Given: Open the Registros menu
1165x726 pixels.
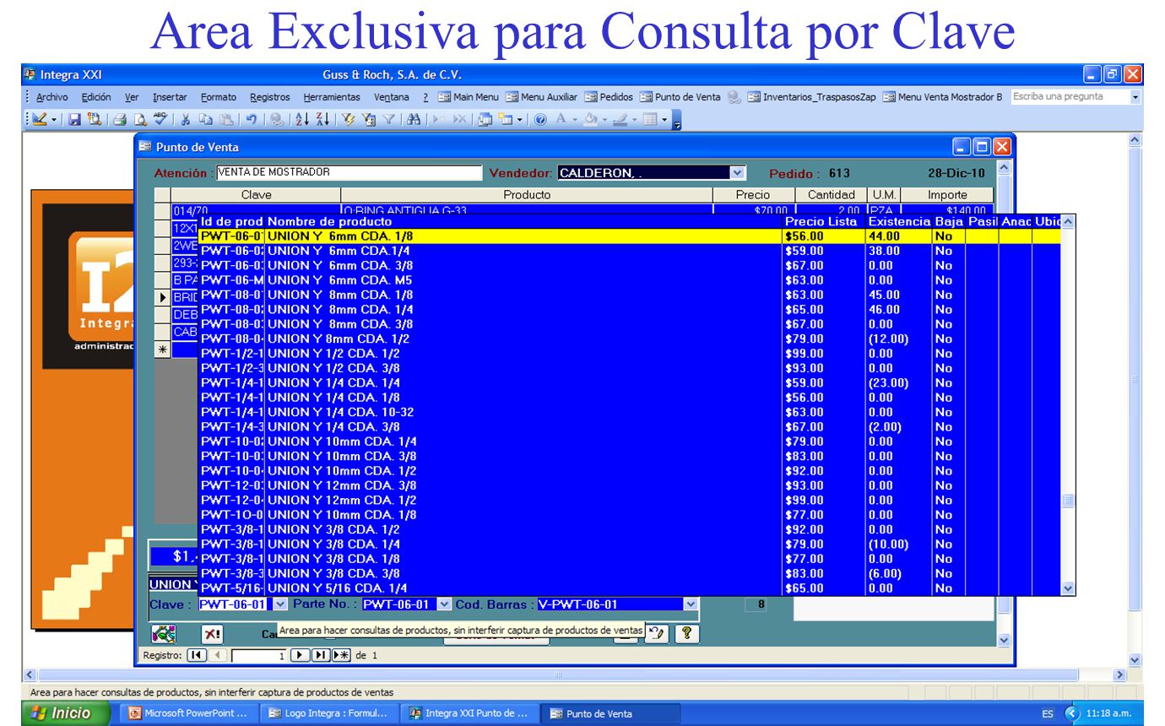Looking at the screenshot, I should 269,97.
